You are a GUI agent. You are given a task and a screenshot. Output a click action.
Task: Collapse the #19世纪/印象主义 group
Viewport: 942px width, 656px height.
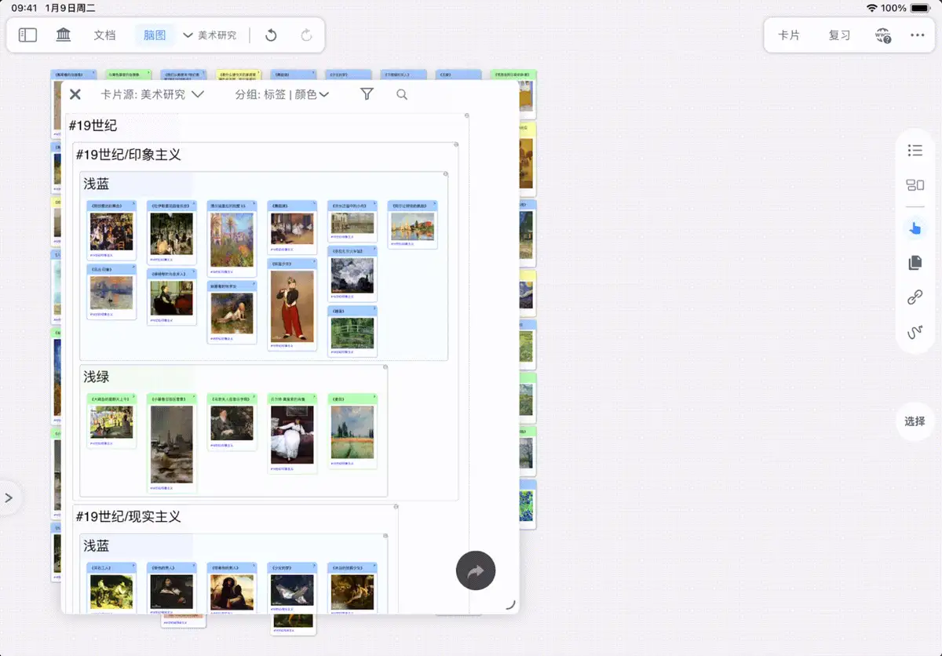pyautogui.click(x=456, y=145)
